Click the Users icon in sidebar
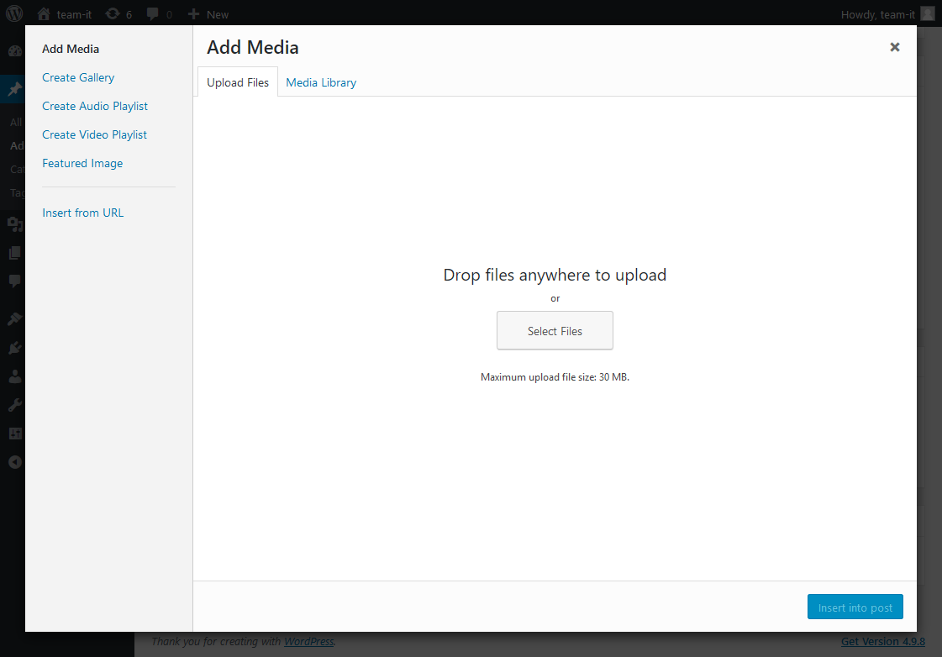This screenshot has height=657, width=942. pyautogui.click(x=14, y=376)
